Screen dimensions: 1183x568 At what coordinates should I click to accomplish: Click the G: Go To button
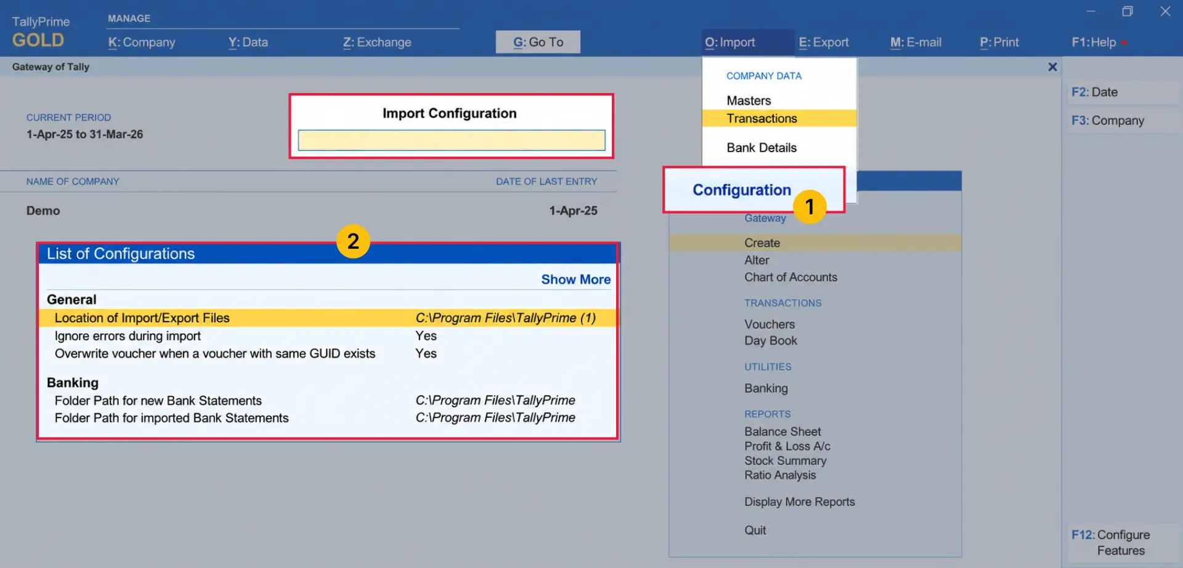coord(538,42)
